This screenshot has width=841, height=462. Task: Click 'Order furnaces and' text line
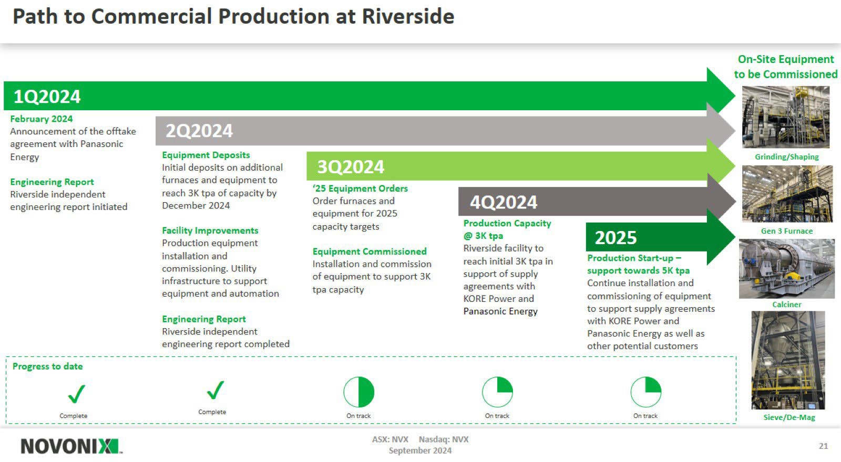click(353, 201)
